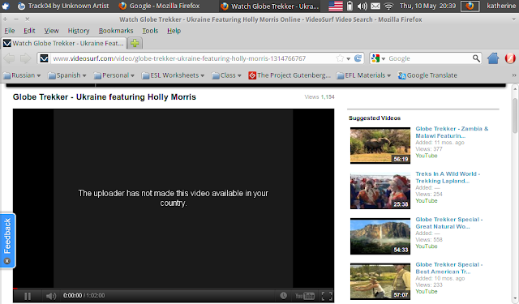Screen dimensions: 519x304
Task: Open the Google Translate bookmark
Action: [x=427, y=75]
